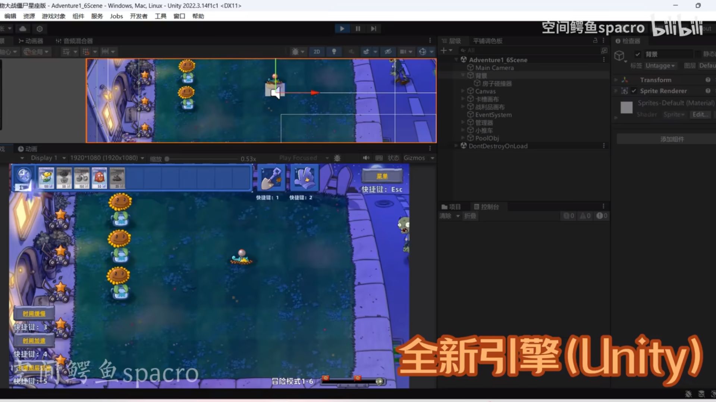Collapse the 背景 node in the Hierarchy
716x402 pixels.
coord(462,75)
